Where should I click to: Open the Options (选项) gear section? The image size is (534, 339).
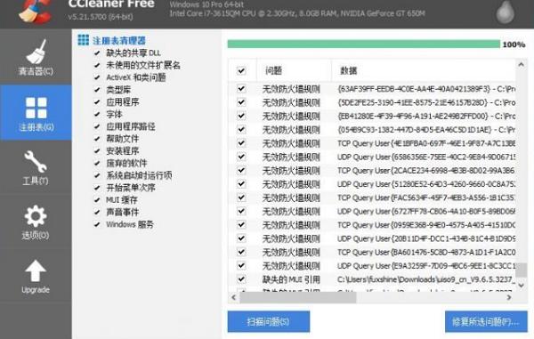[x=36, y=222]
